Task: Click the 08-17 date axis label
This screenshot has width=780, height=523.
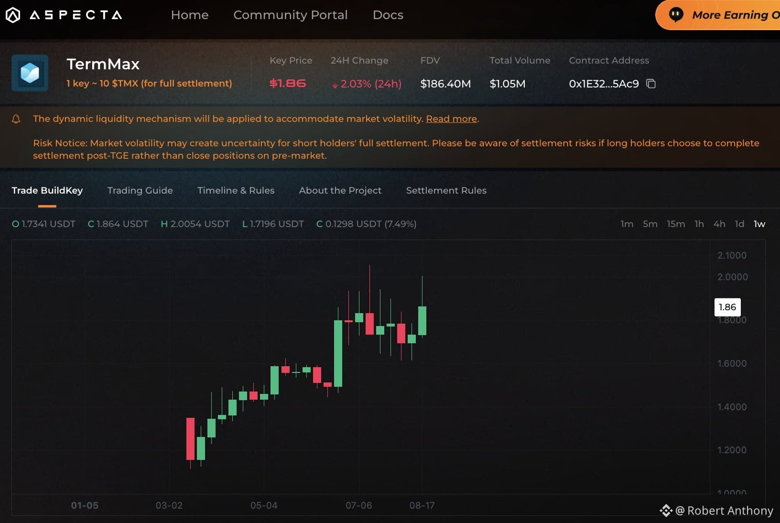Action: coord(422,505)
